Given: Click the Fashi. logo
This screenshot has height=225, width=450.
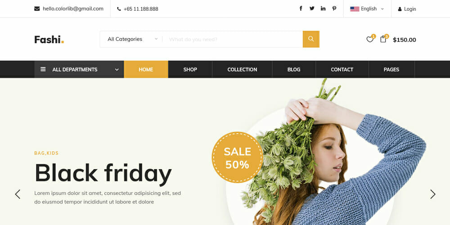Looking at the screenshot, I should pos(49,39).
